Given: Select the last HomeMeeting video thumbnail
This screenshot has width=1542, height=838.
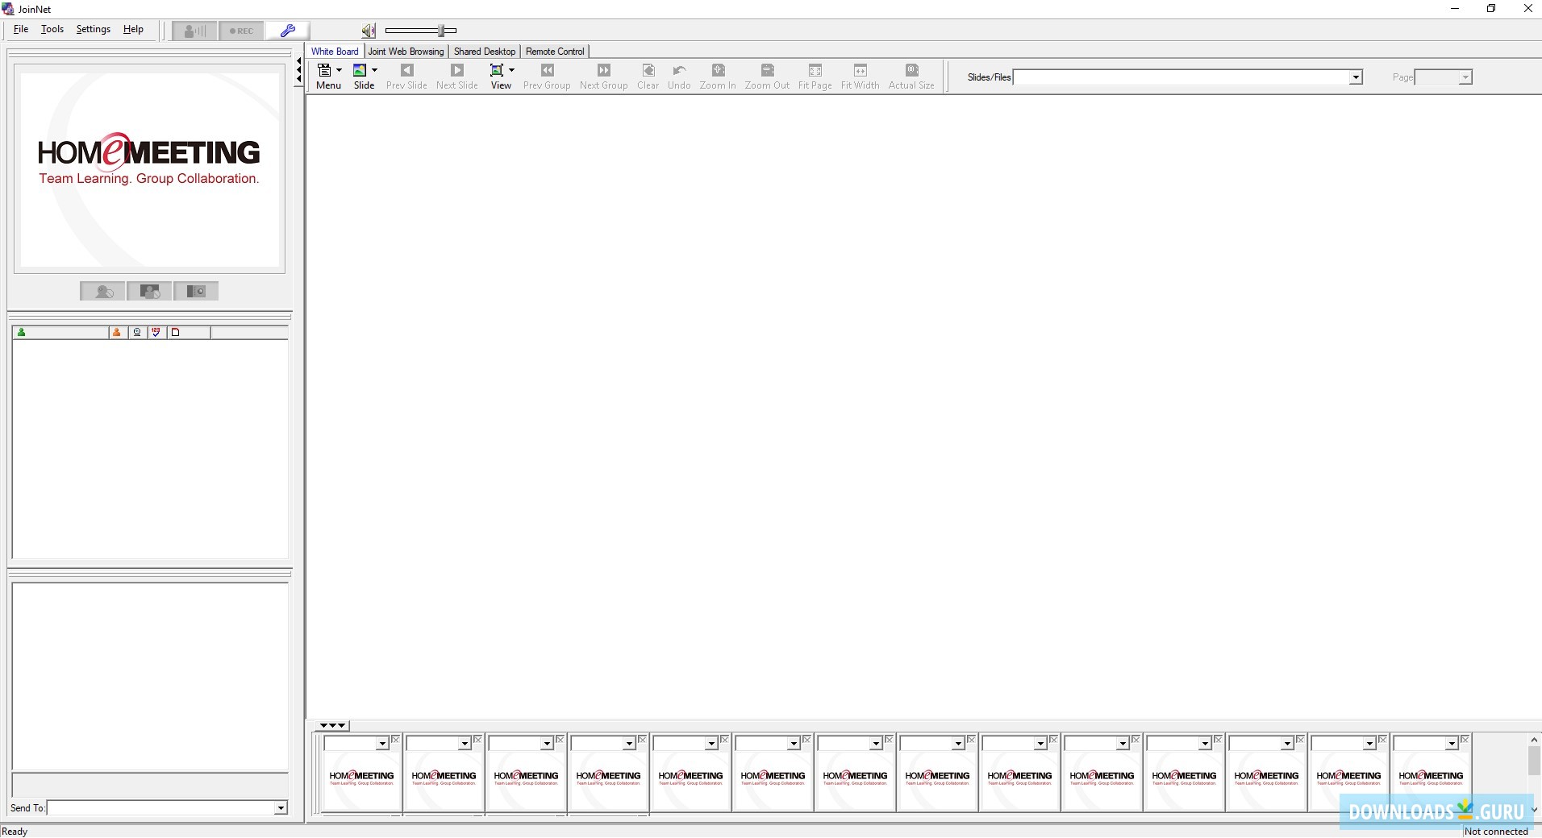Looking at the screenshot, I should (1431, 781).
